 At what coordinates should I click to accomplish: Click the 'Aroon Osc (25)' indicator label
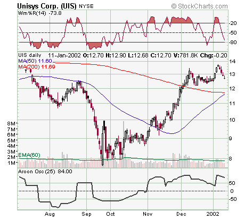click(x=37, y=172)
